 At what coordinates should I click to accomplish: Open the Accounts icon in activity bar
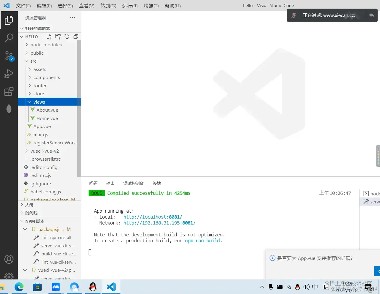(9, 259)
